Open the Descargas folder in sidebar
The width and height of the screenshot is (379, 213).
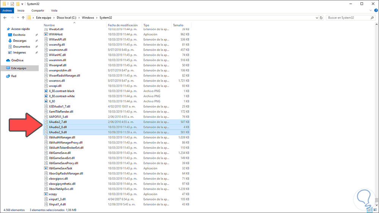point(20,41)
